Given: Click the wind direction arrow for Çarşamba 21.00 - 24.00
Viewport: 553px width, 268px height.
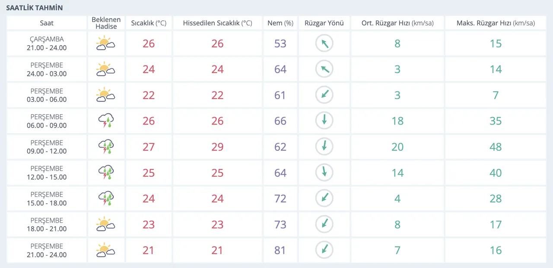Looking at the screenshot, I should (x=324, y=44).
